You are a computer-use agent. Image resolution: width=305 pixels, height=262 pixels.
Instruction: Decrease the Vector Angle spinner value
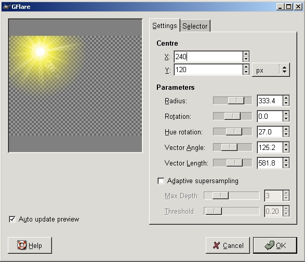(x=286, y=150)
